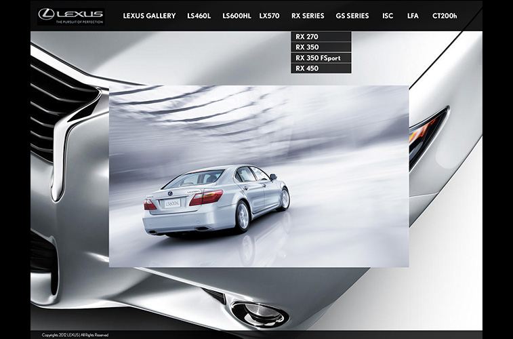
Task: Choose RX 270 from the dropdown
Action: [321, 37]
